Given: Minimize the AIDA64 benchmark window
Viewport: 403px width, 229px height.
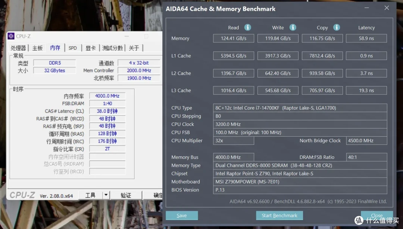Looking at the screenshot, I should (367, 8).
